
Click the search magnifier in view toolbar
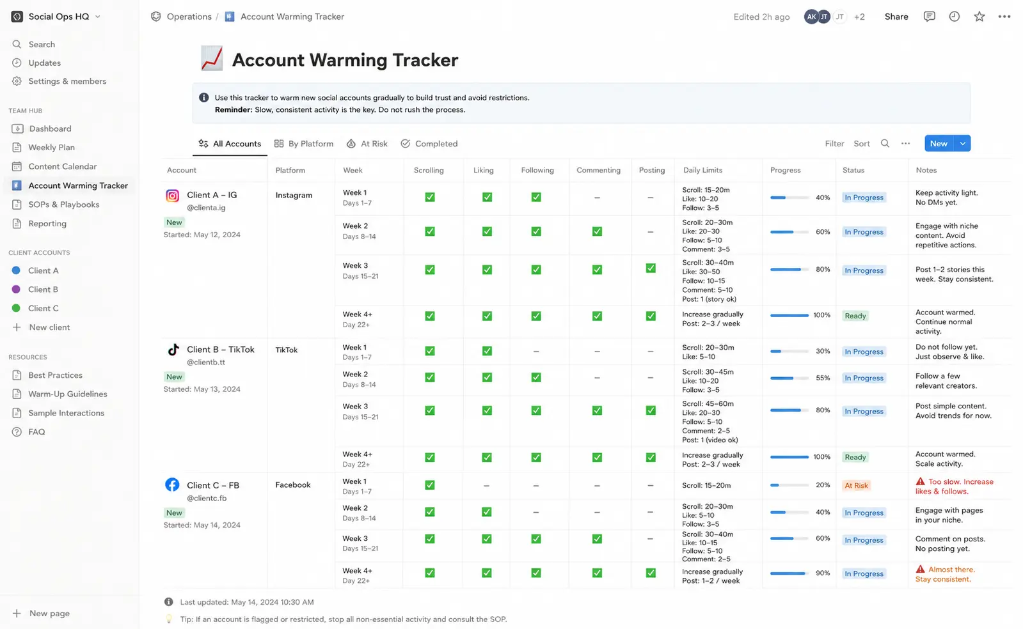[x=885, y=143]
